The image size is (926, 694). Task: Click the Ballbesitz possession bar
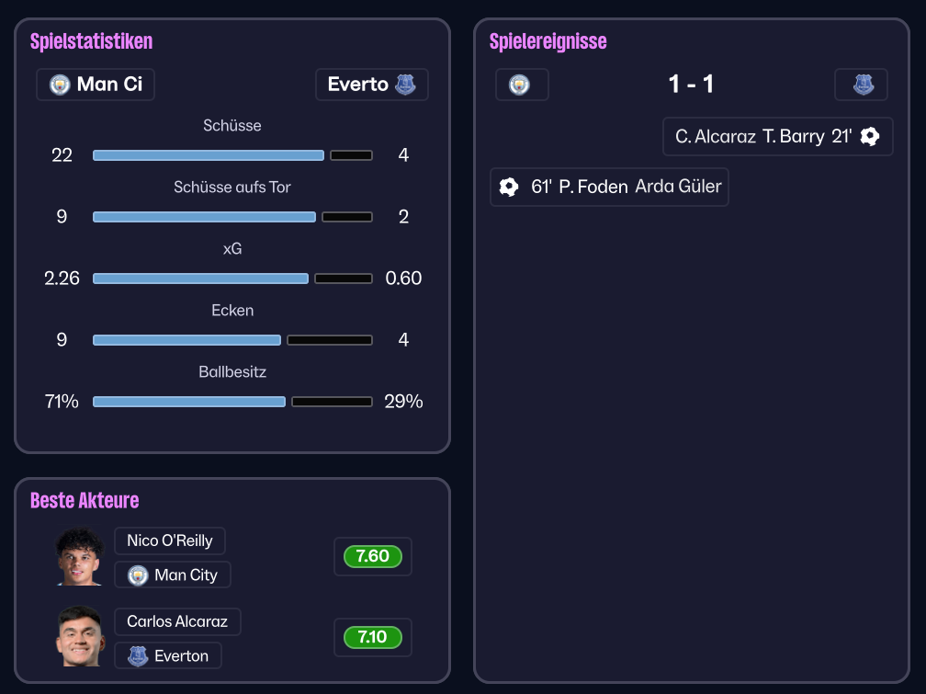232,402
